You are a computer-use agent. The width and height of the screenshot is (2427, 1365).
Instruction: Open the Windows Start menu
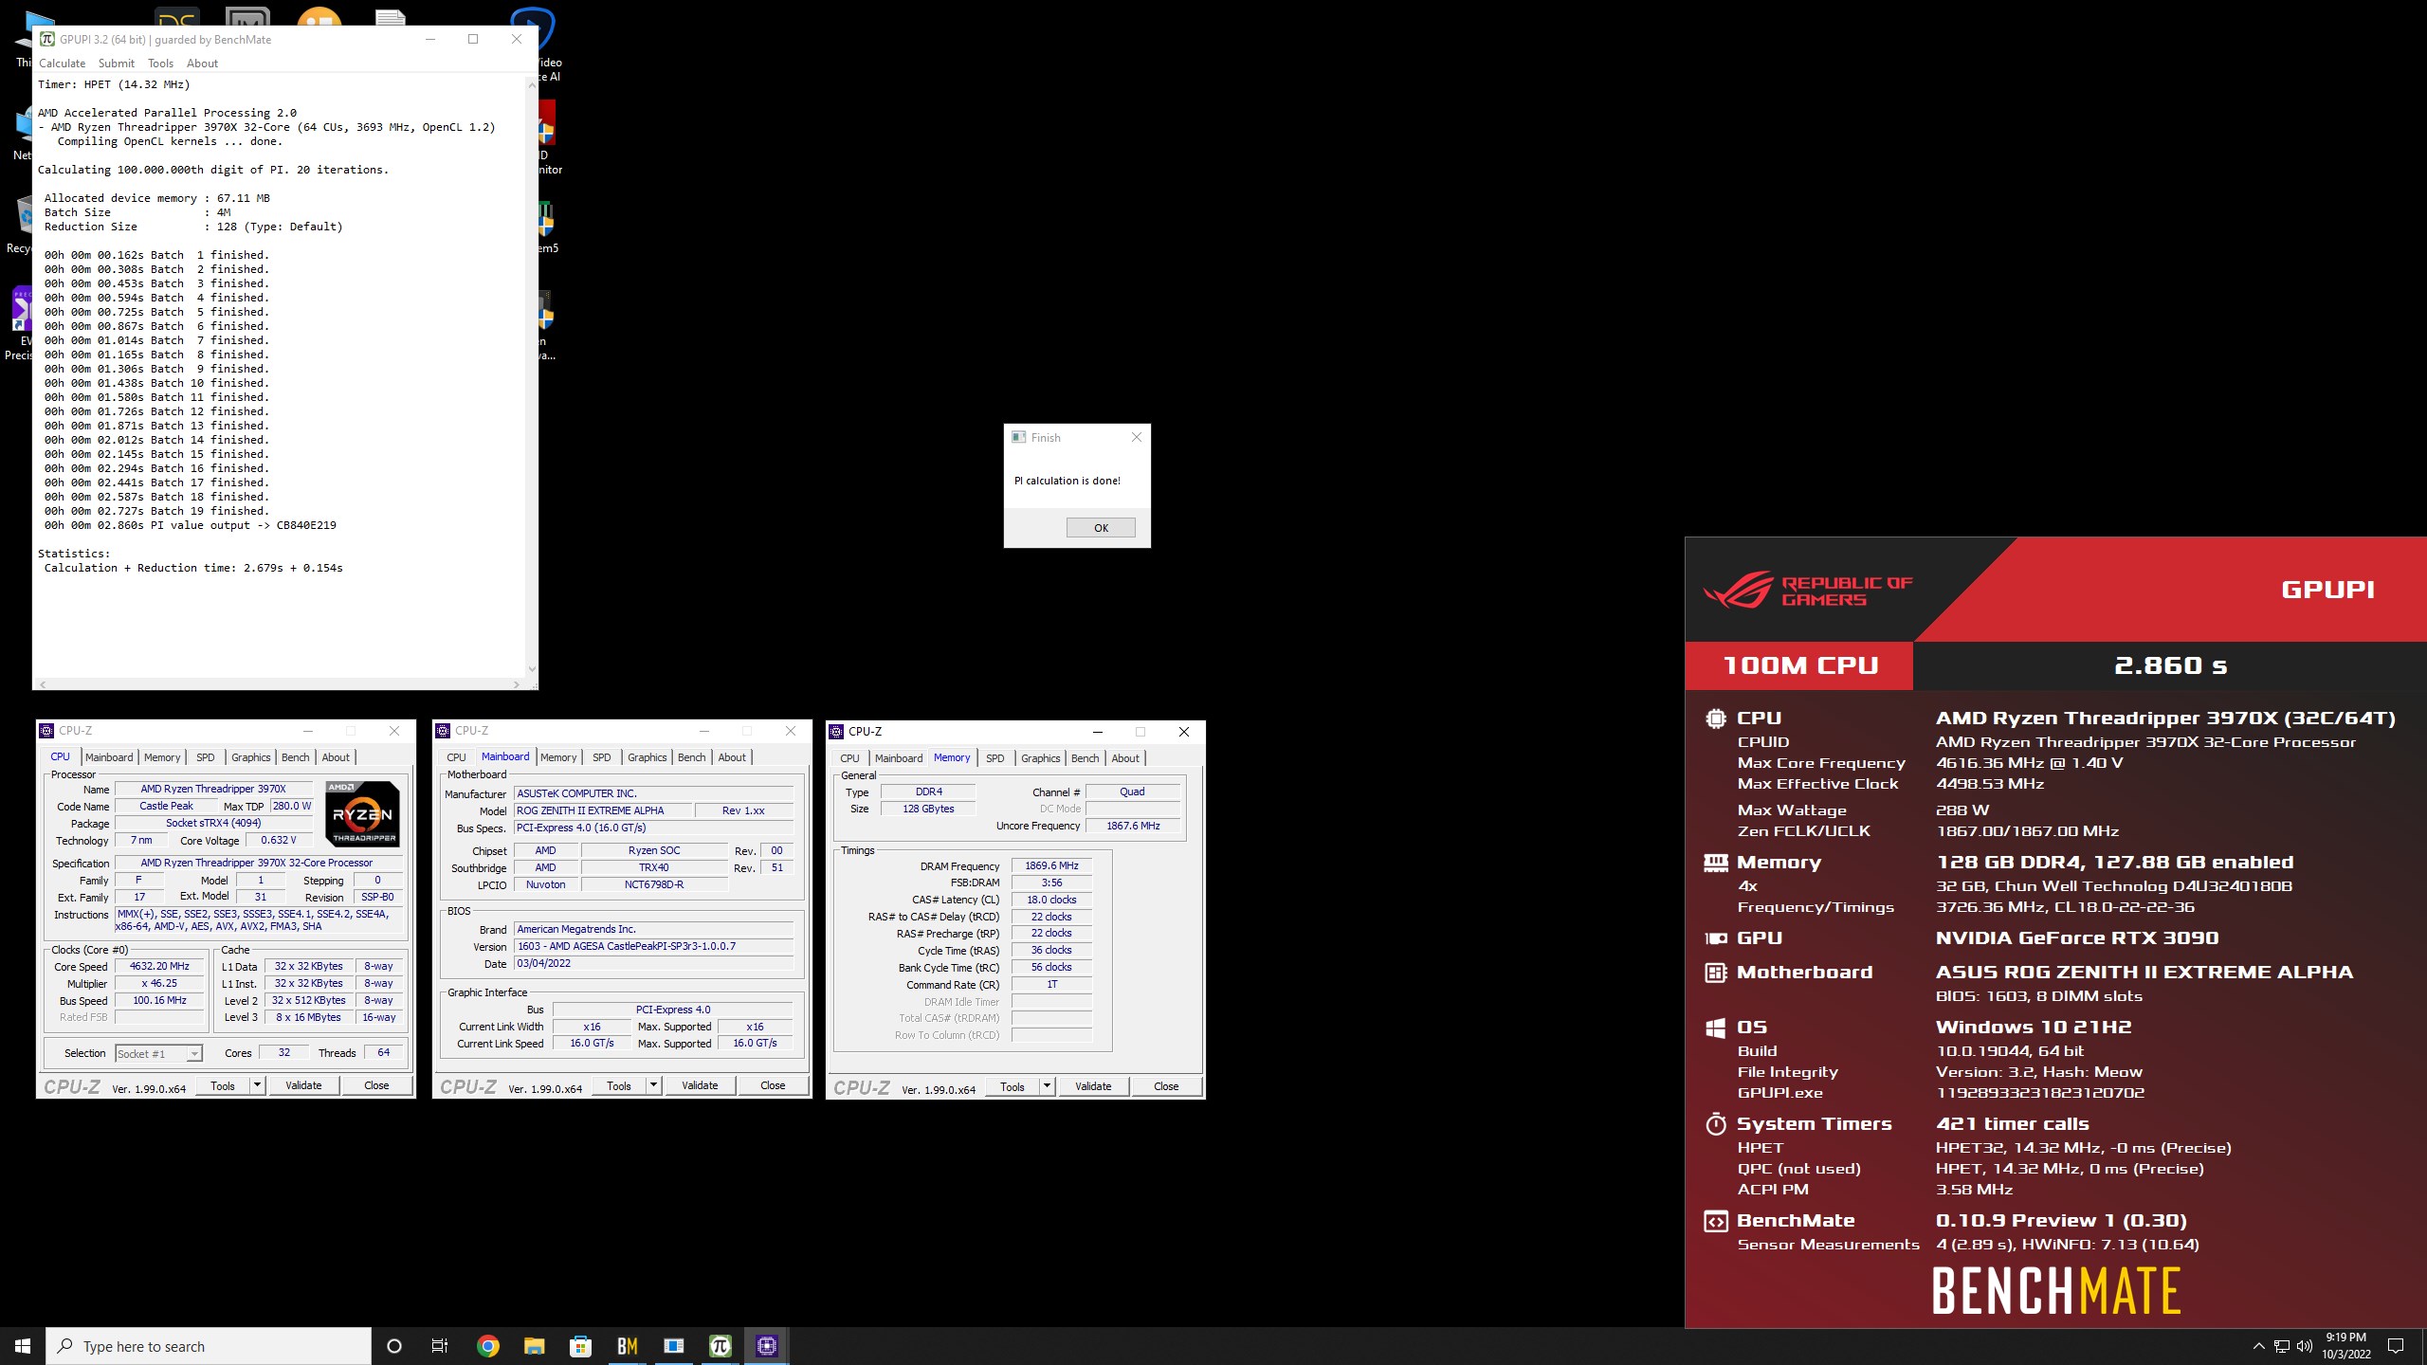pyautogui.click(x=23, y=1346)
